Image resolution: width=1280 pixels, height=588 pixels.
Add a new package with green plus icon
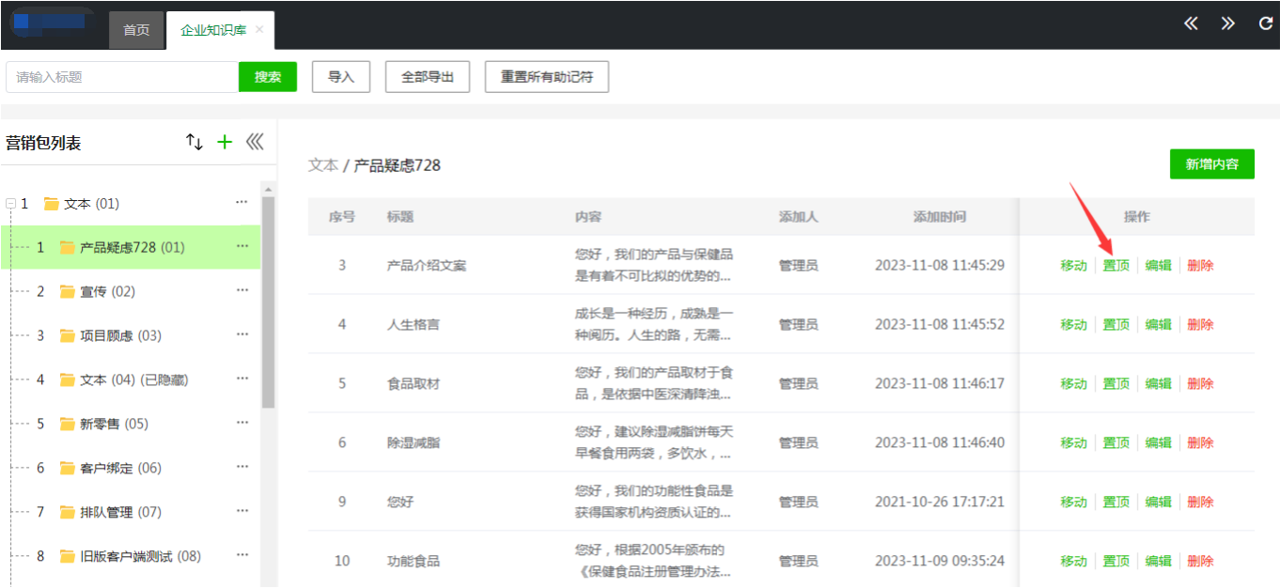click(225, 142)
